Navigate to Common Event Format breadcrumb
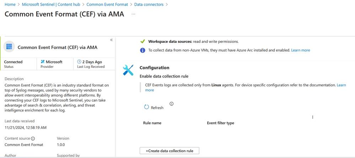355x158 pixels. pyautogui.click(x=107, y=5)
